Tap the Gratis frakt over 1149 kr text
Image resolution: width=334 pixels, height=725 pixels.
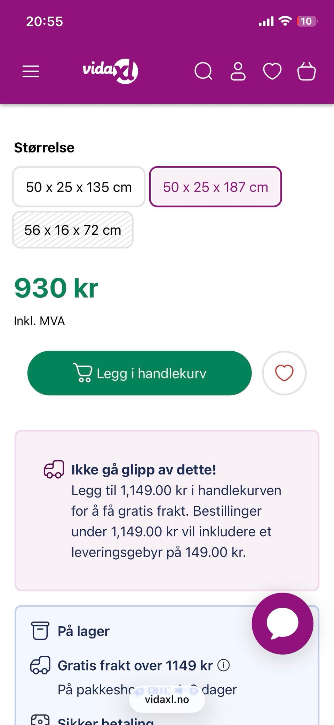135,666
